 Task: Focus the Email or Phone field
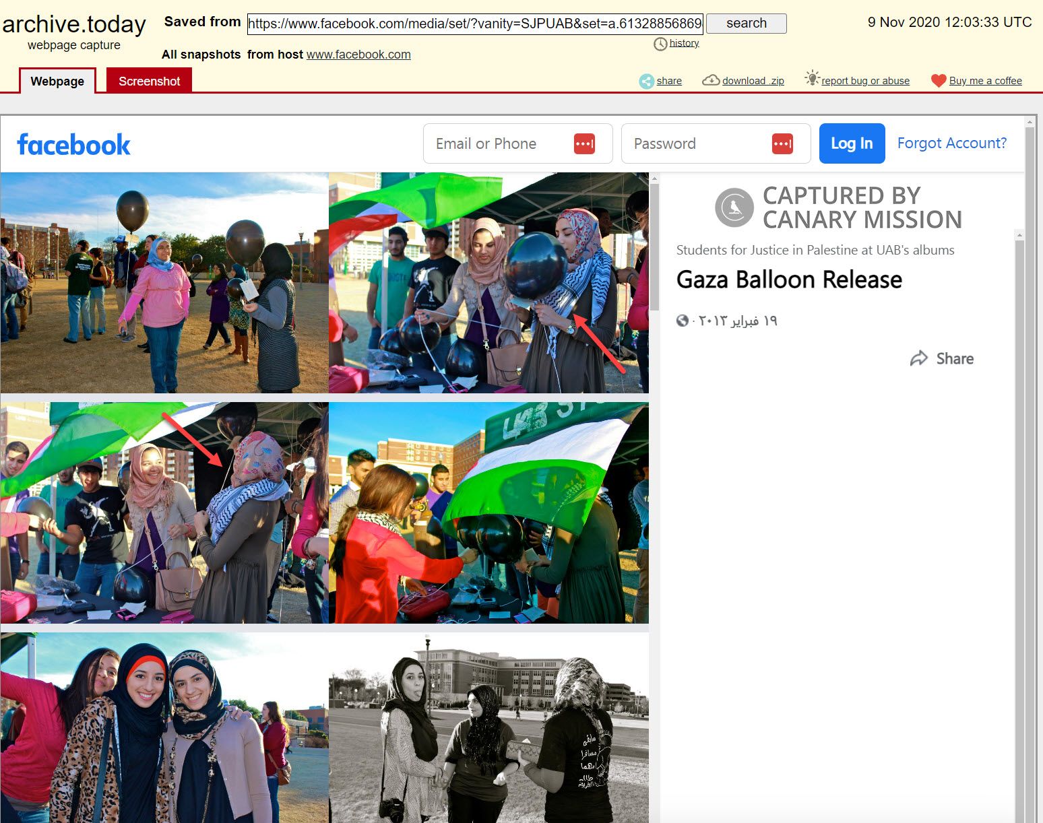[x=499, y=143]
